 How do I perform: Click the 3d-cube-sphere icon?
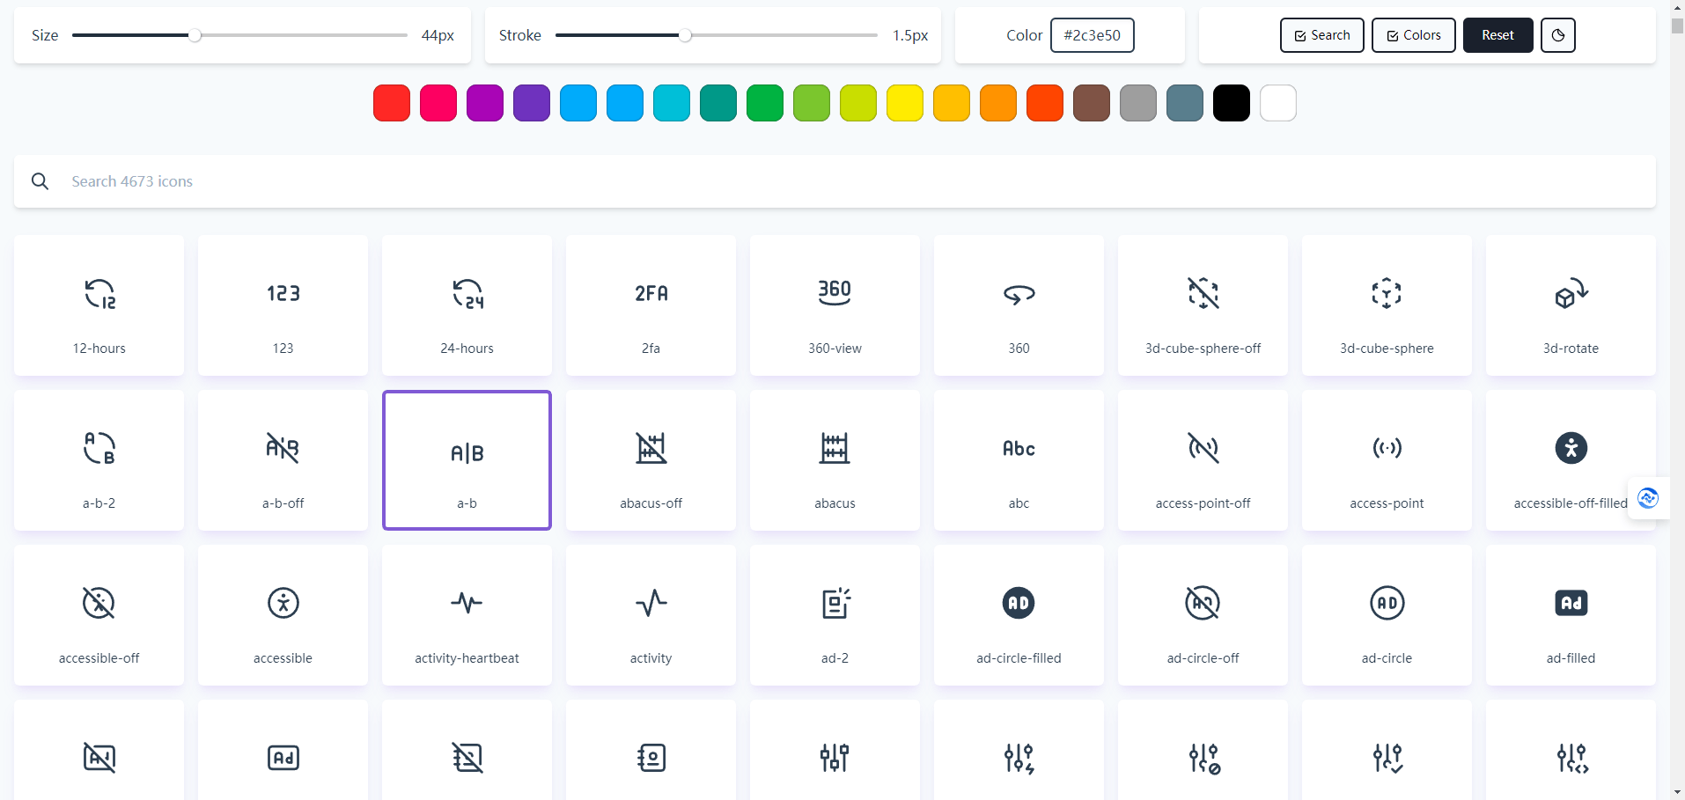[x=1386, y=305]
